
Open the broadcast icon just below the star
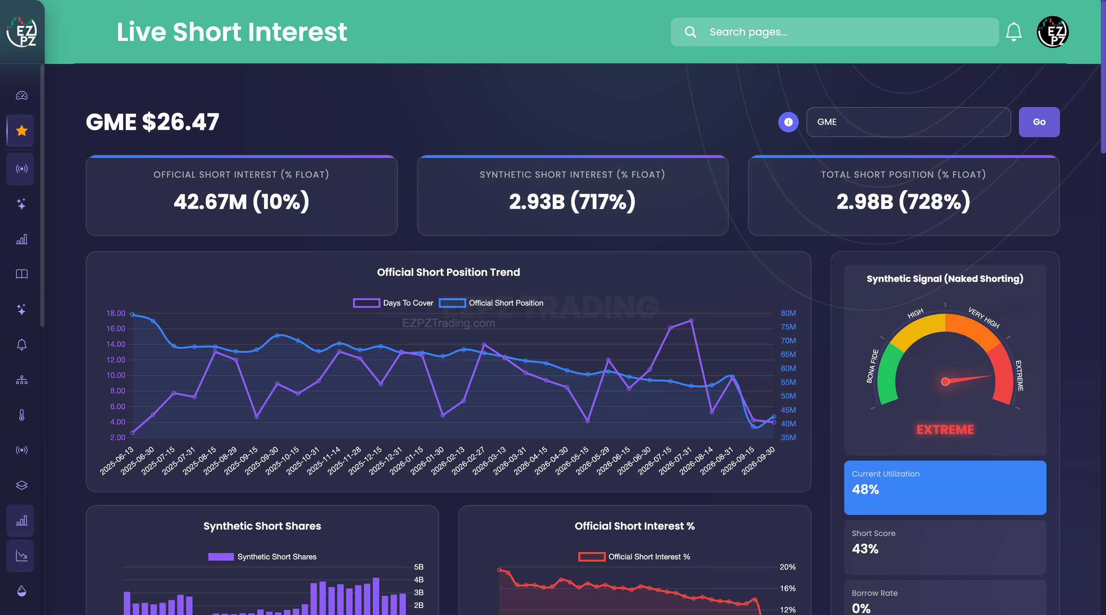point(22,169)
